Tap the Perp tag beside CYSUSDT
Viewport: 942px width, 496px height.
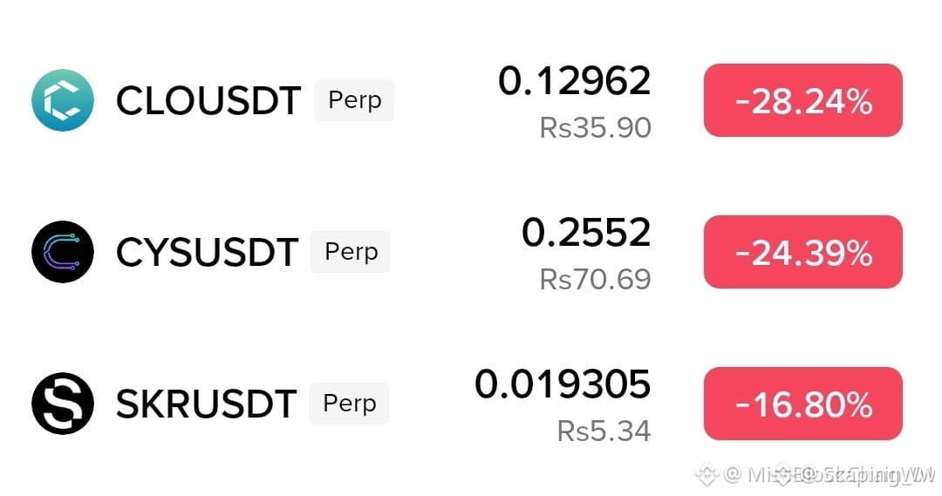[x=351, y=252]
